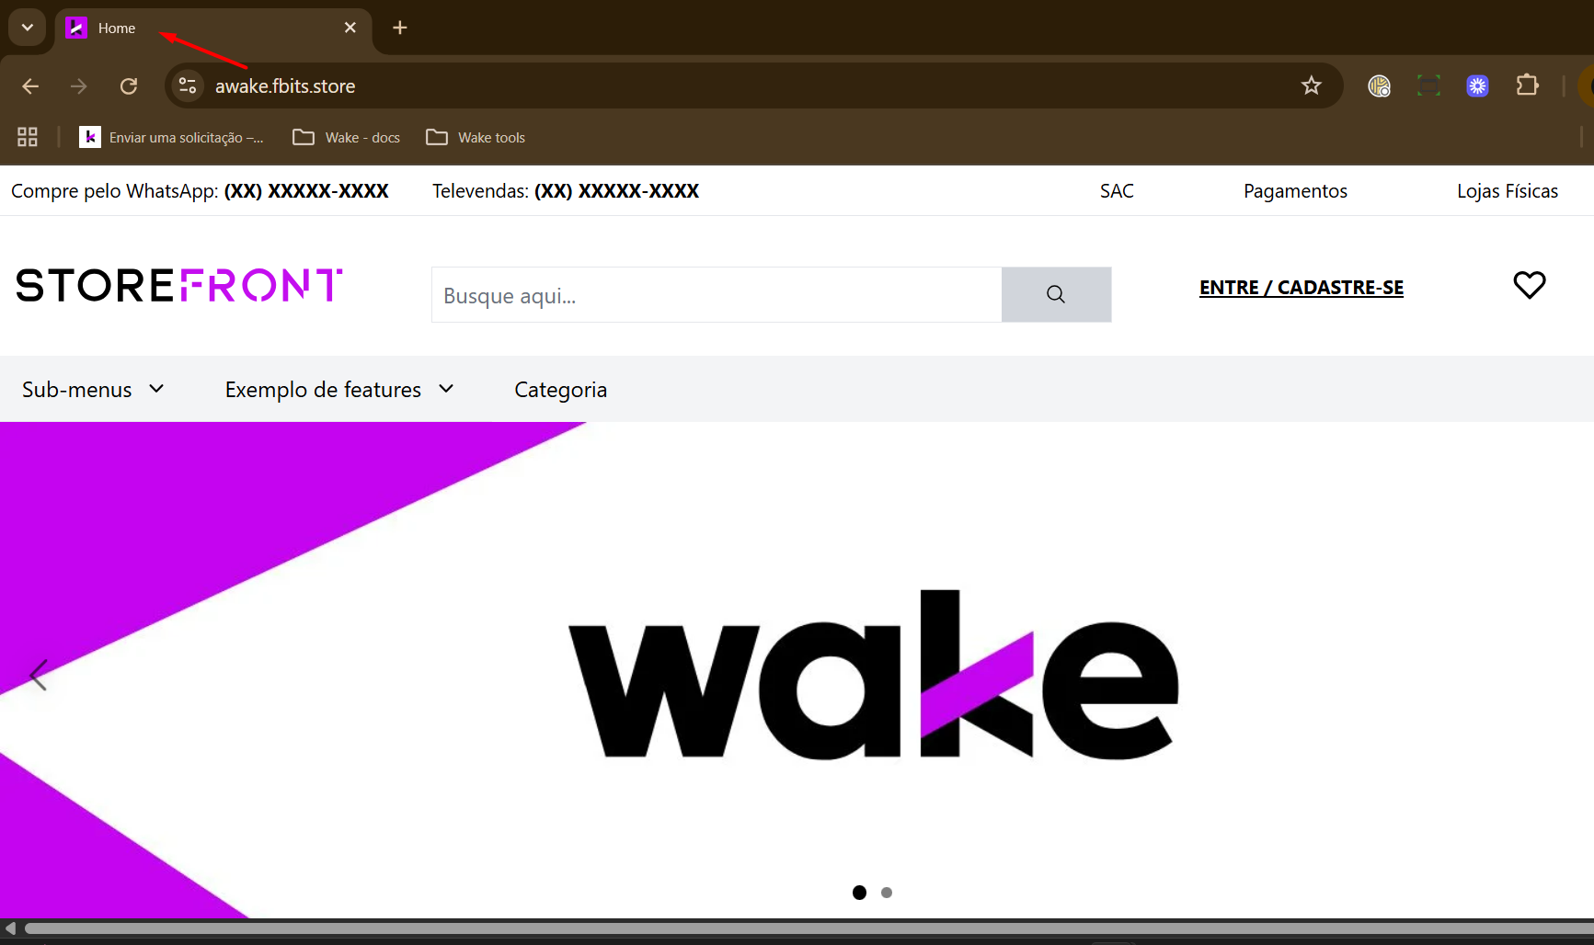Open a new tab with plus button
This screenshot has height=945, width=1594.
point(400,28)
